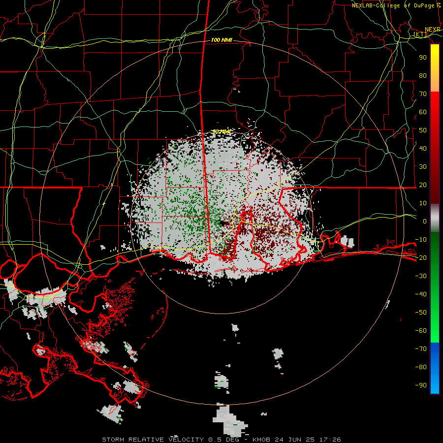Click the blue band at color bar bottom

tap(435, 368)
